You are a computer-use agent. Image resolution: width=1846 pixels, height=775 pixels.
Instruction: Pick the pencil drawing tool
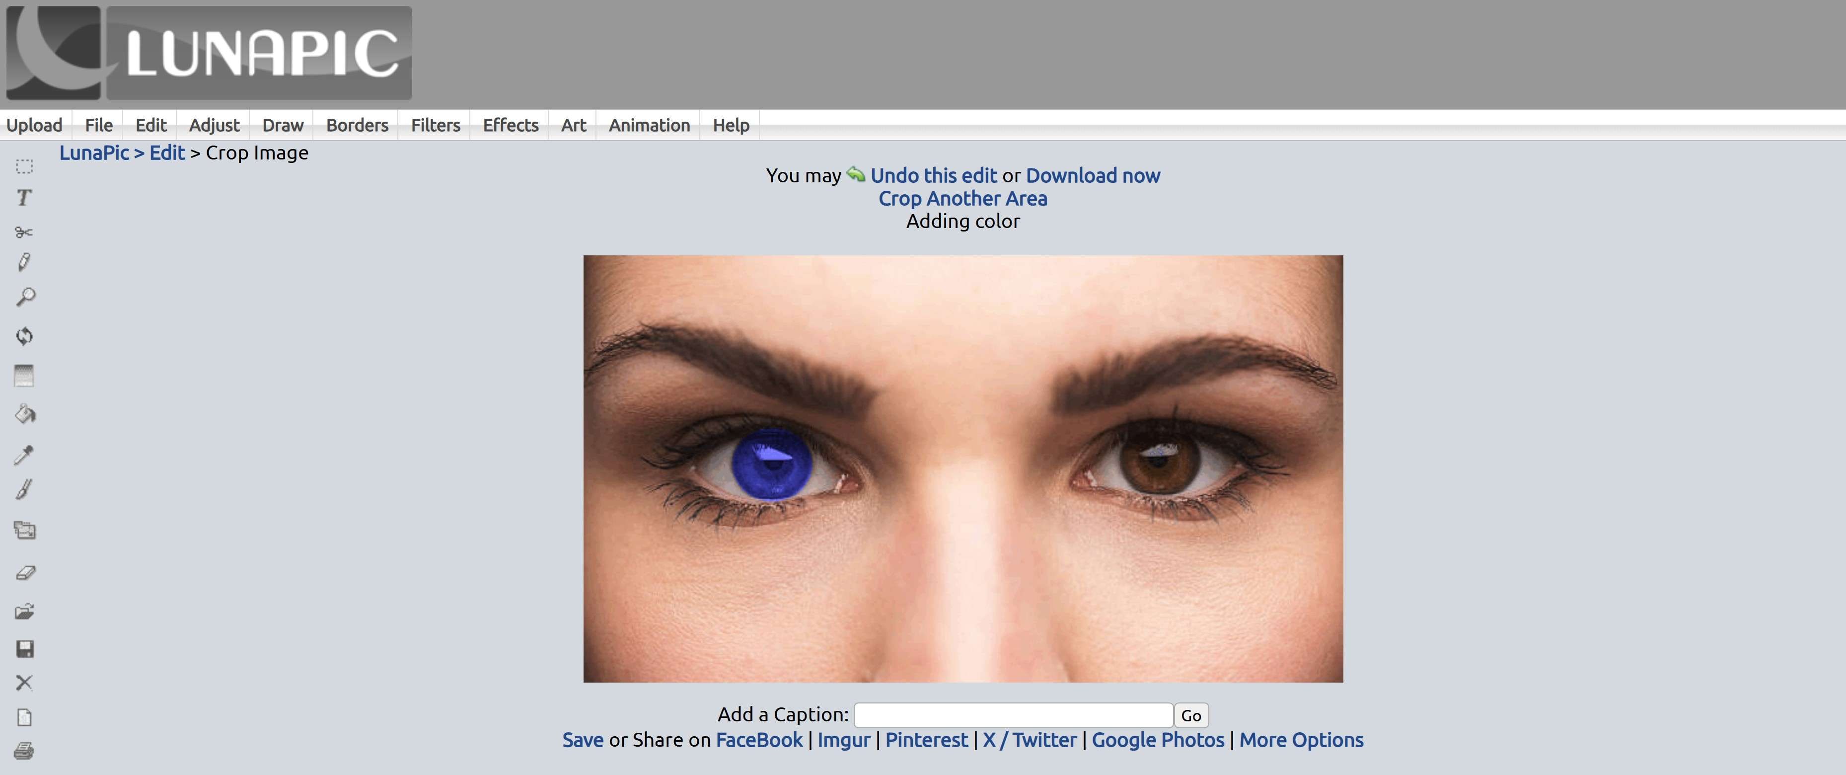click(24, 262)
